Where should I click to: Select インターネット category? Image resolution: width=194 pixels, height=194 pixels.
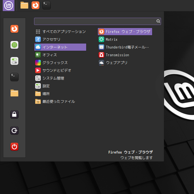(60, 47)
